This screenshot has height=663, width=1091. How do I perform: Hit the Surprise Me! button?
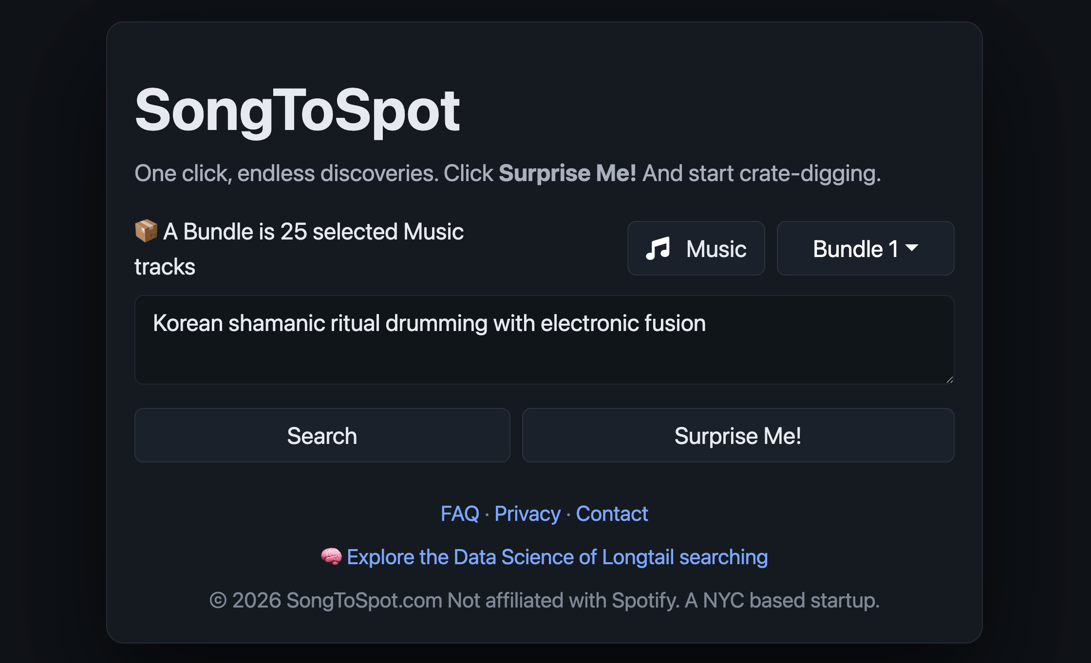(x=737, y=436)
